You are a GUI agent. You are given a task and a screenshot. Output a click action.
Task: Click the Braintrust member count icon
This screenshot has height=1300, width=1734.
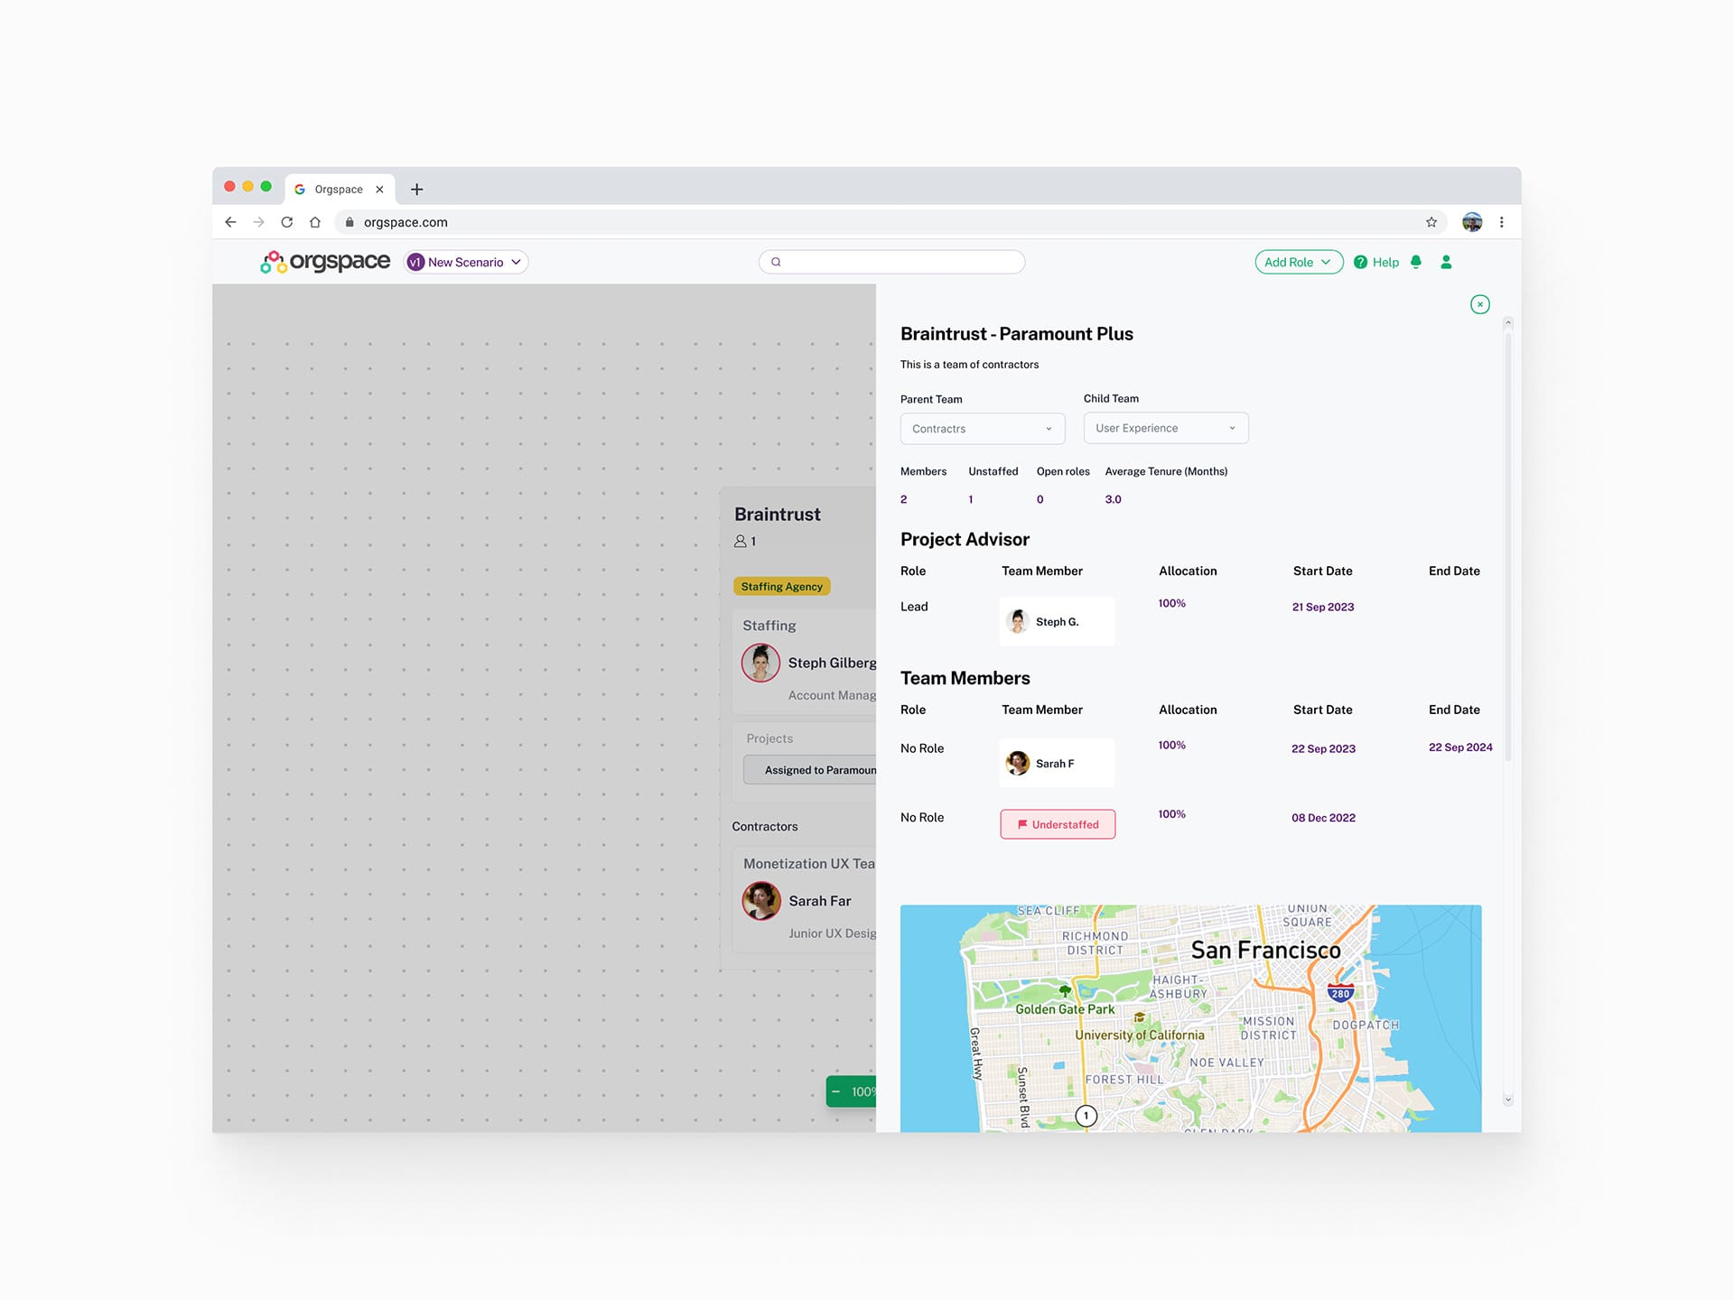point(741,542)
